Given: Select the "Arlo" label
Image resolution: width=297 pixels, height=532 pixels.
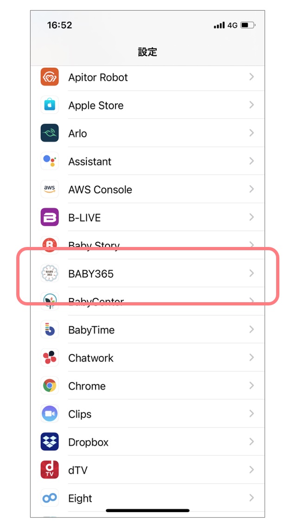Looking at the screenshot, I should (77, 134).
